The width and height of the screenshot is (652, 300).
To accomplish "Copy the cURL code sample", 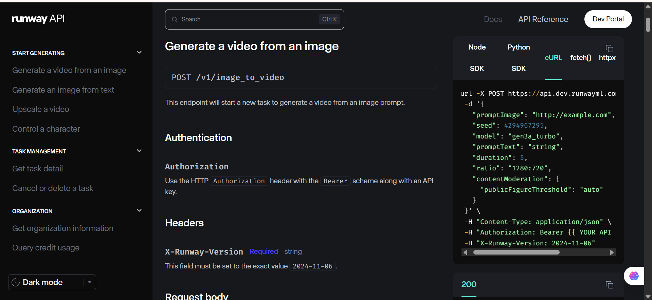I will [x=609, y=48].
